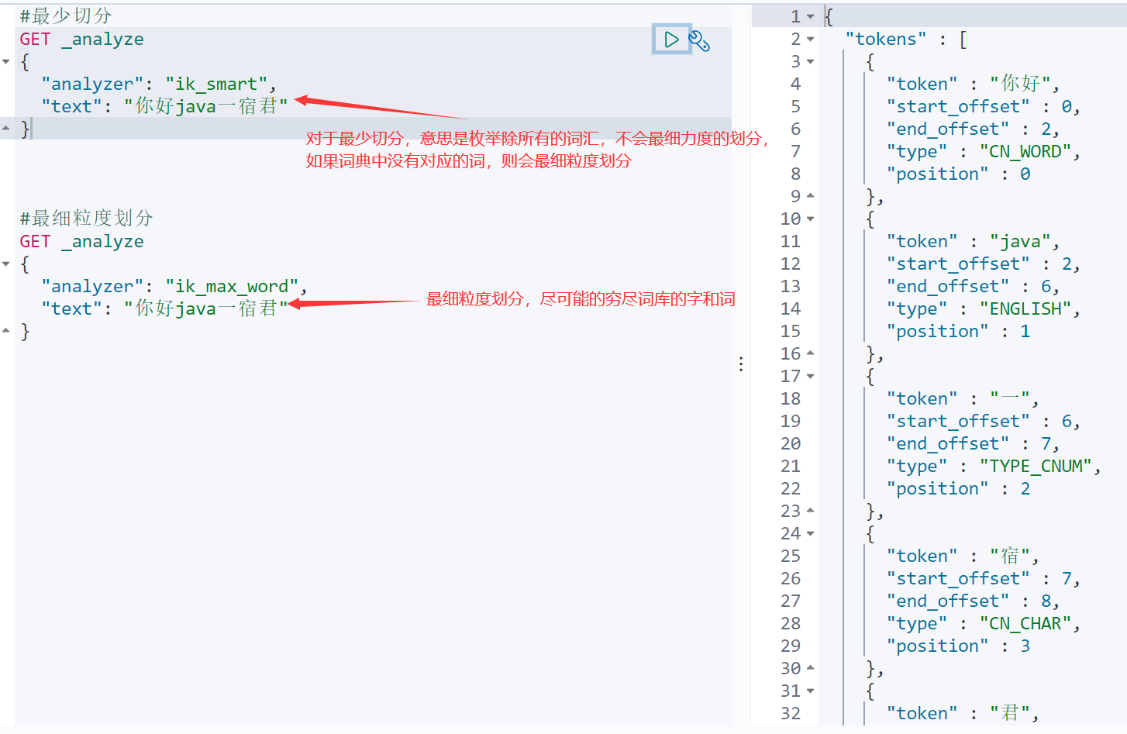Collapse the token object at line 24
Image resolution: width=1127 pixels, height=734 pixels.
click(x=811, y=533)
